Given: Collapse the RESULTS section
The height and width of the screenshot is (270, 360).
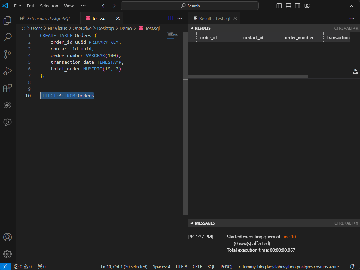Looking at the screenshot, I should coord(192,28).
